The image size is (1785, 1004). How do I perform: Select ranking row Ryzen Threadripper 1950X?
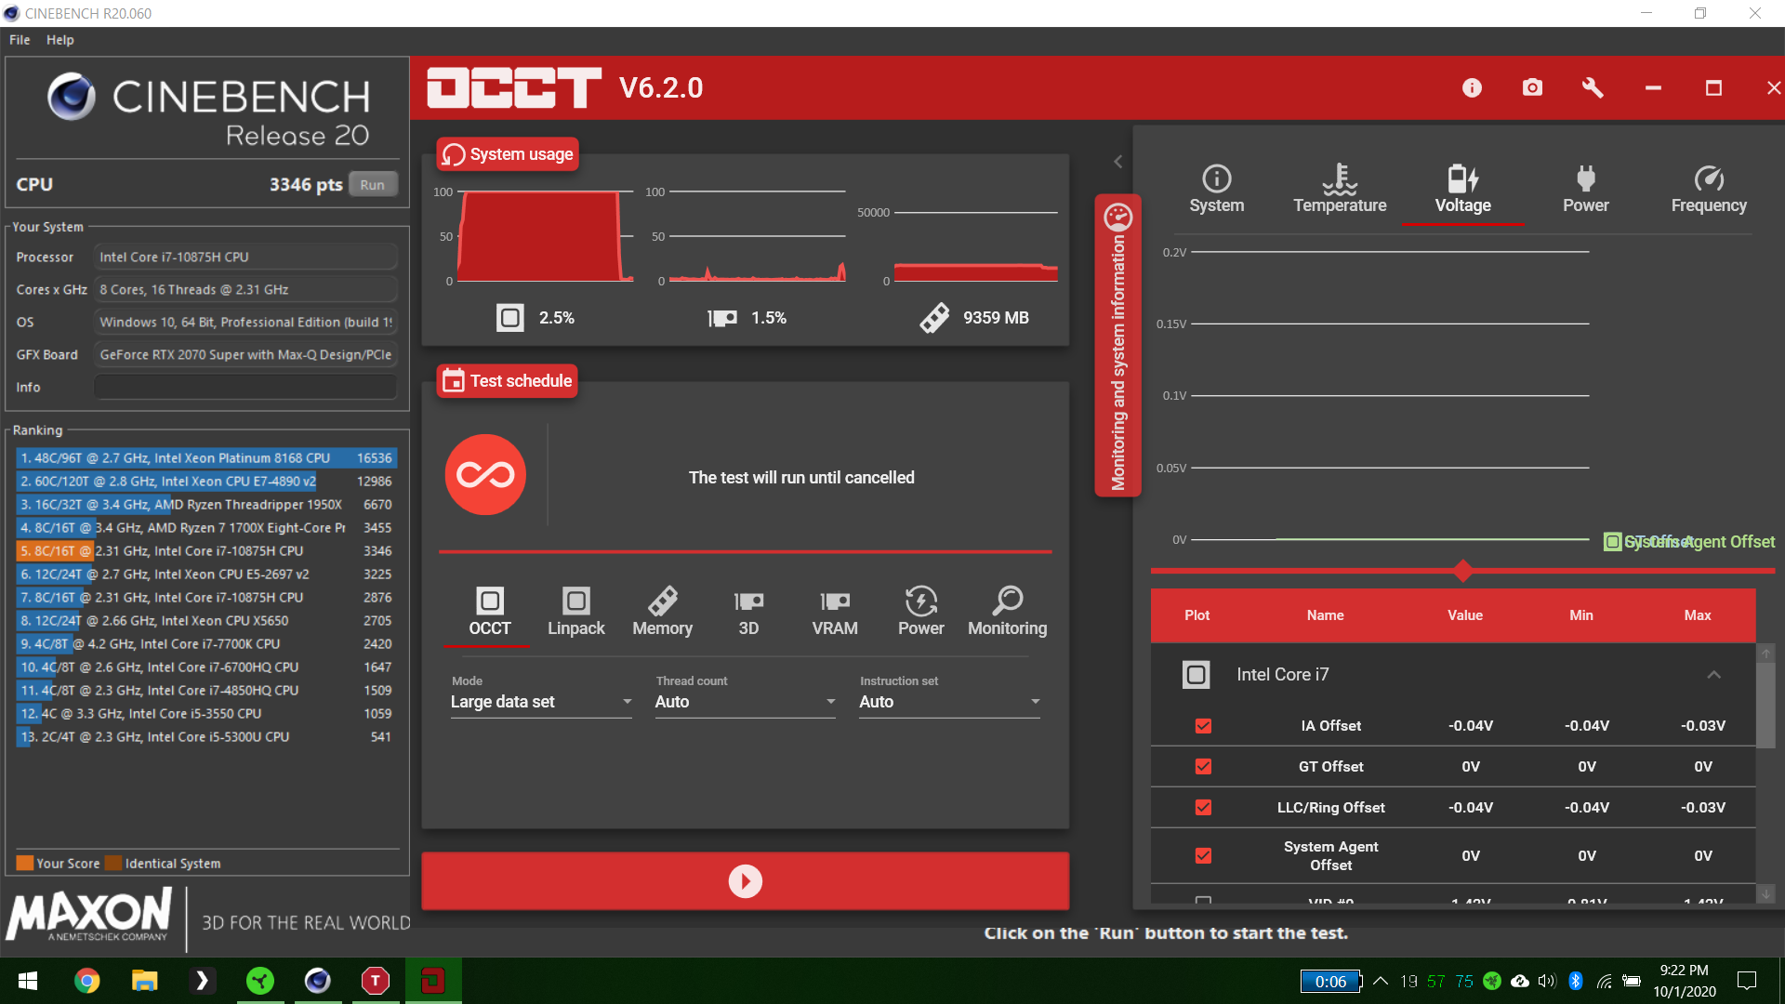click(206, 505)
